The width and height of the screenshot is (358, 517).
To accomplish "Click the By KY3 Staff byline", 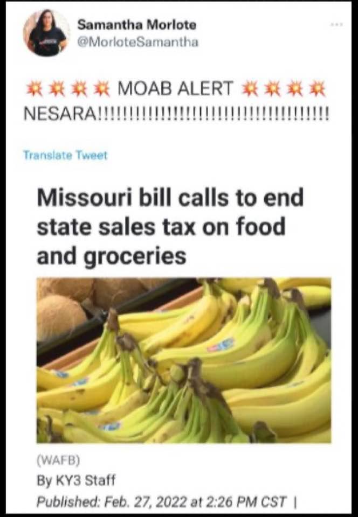I will coord(76,480).
